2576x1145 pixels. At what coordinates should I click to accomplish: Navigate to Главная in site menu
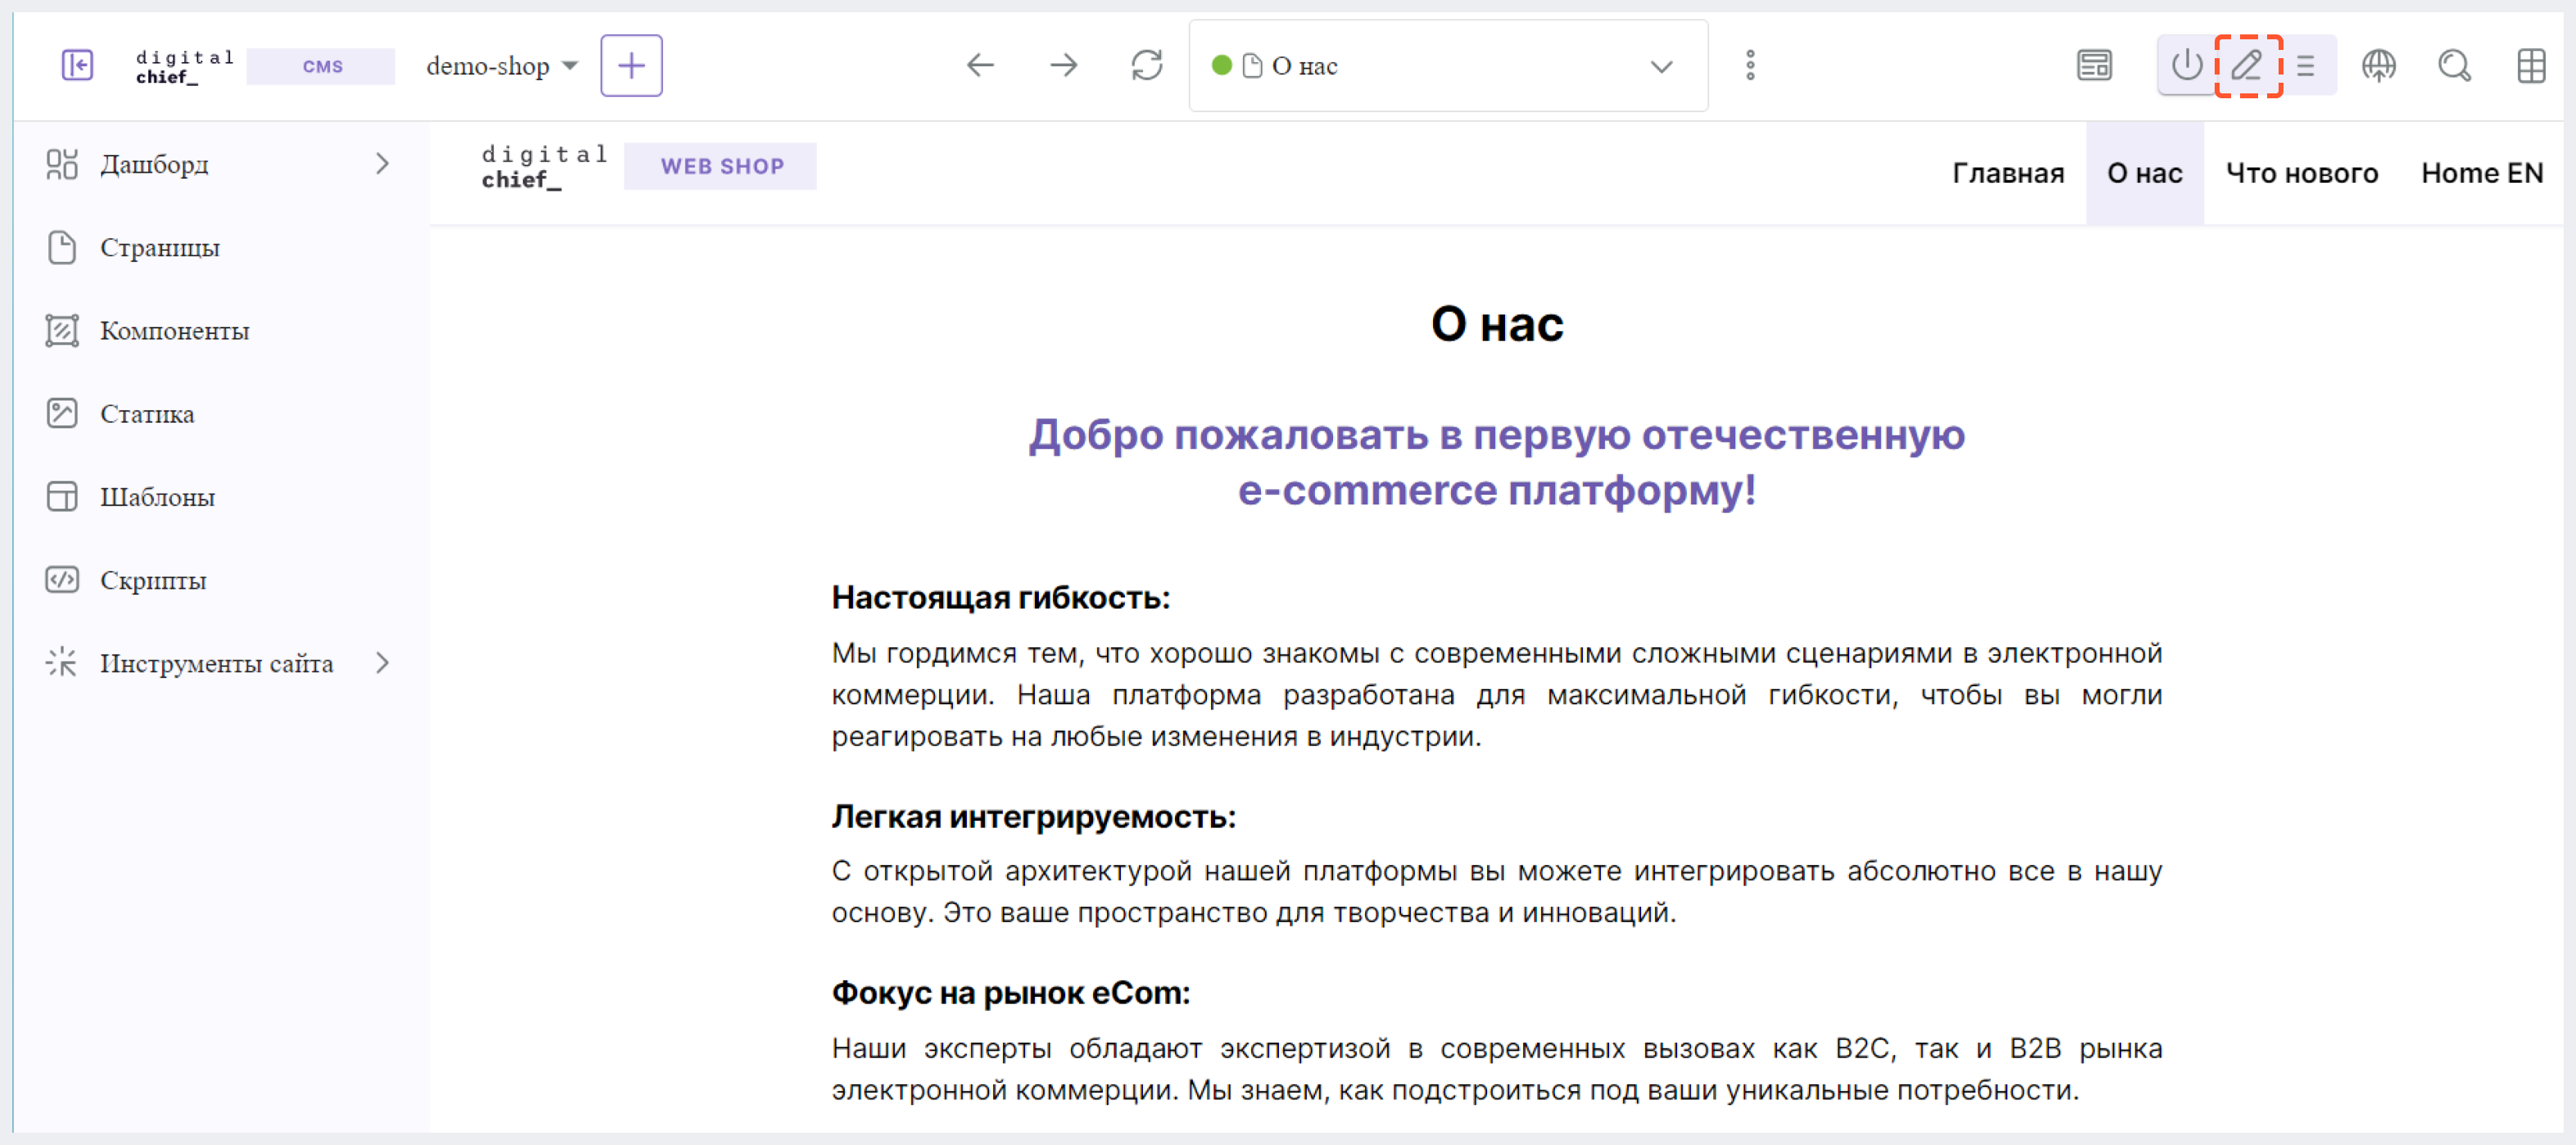coord(2008,173)
